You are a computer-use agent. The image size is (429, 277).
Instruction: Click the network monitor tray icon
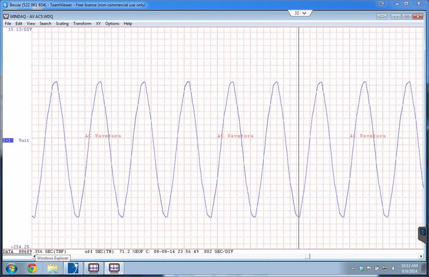click(385, 269)
